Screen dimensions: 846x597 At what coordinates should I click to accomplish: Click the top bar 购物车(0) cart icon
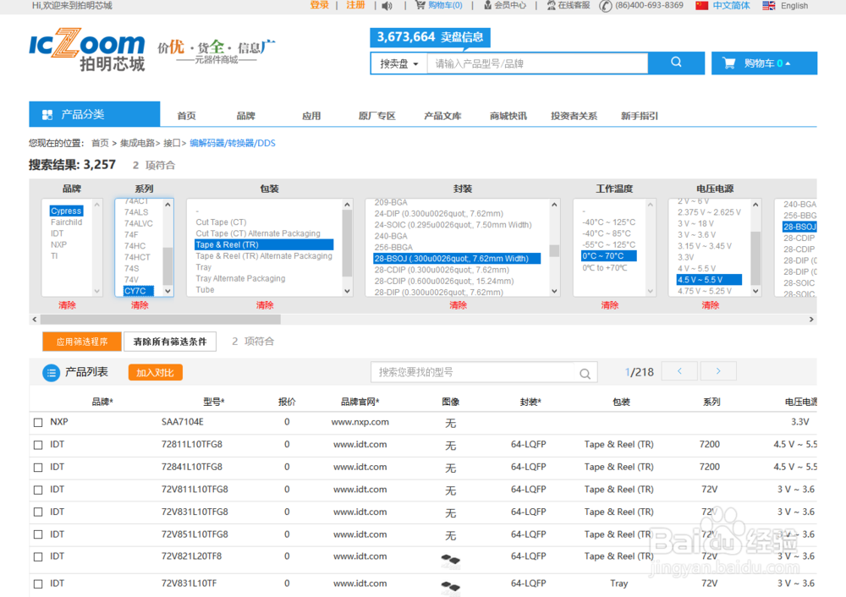point(420,5)
